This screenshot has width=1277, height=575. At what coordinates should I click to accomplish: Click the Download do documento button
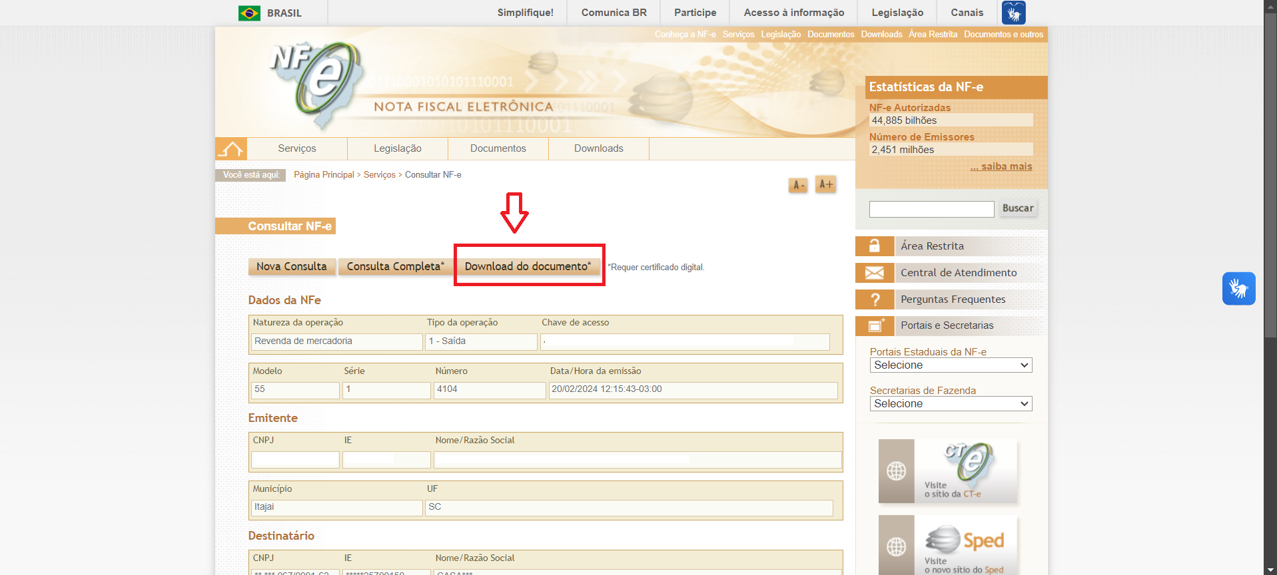(x=528, y=267)
